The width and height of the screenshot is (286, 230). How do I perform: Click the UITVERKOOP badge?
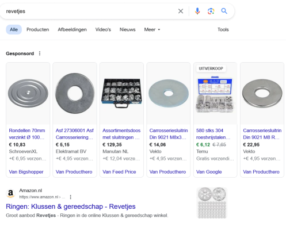211,68
